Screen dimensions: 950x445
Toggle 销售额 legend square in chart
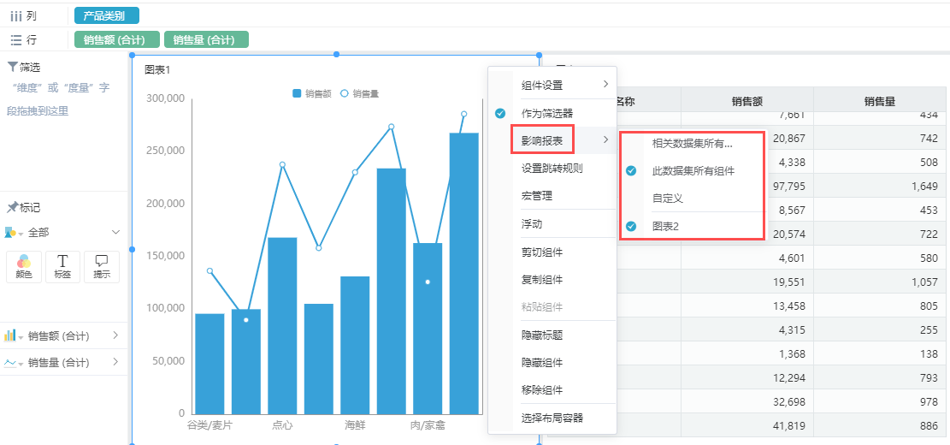297,93
